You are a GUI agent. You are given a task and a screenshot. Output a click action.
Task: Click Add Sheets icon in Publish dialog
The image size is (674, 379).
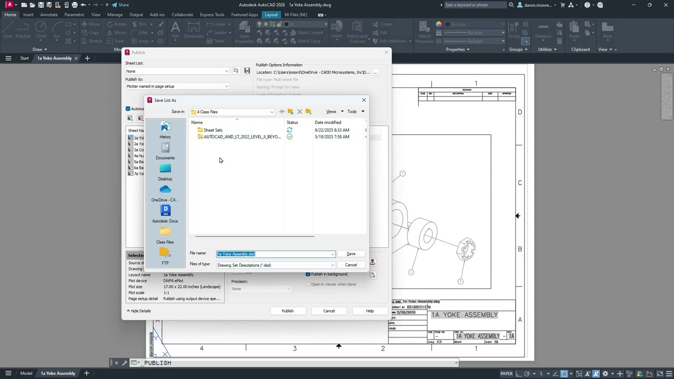click(x=130, y=118)
